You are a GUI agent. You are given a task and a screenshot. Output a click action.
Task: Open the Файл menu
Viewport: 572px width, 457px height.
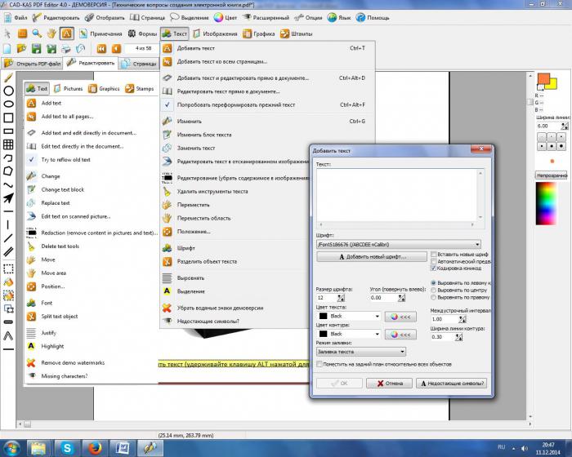click(x=16, y=17)
